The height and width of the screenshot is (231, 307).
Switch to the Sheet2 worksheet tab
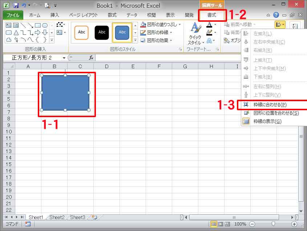point(57,217)
